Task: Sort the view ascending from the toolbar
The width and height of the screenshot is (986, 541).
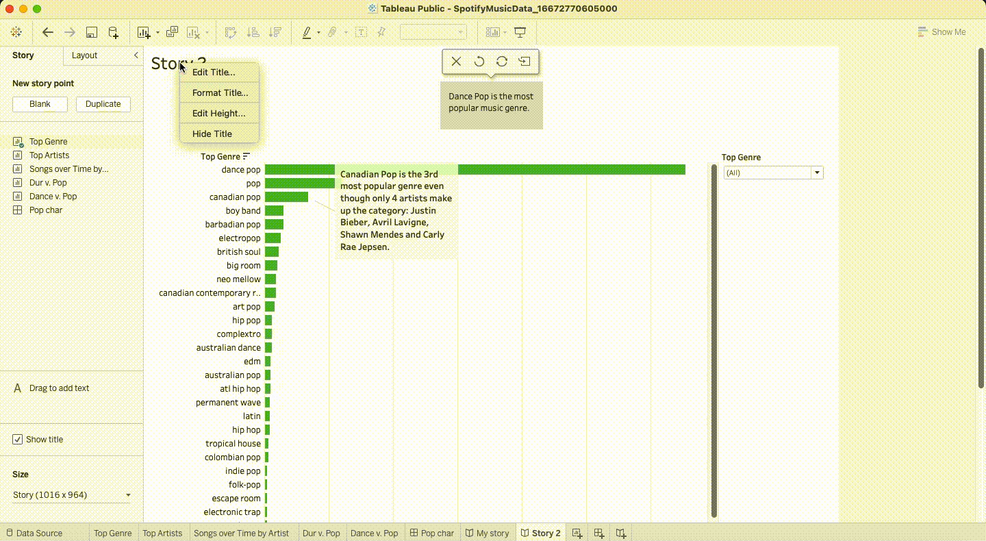Action: tap(253, 32)
